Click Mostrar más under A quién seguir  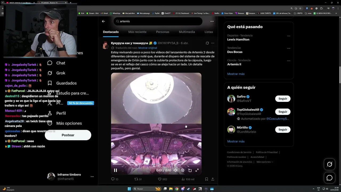pos(236,141)
